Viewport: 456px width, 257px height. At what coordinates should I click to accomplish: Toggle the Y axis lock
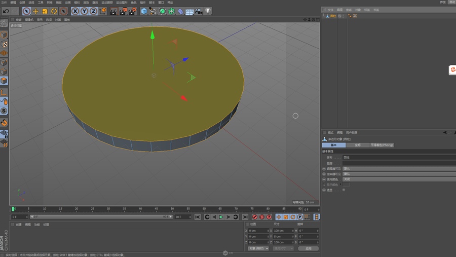click(84, 11)
